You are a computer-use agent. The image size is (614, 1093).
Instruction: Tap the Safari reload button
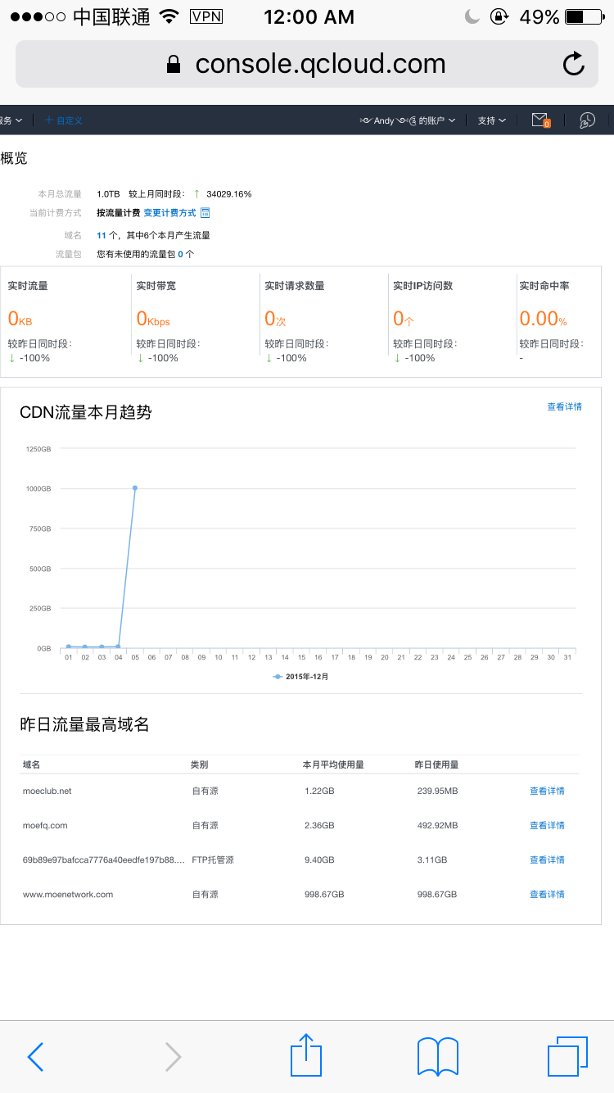click(574, 64)
